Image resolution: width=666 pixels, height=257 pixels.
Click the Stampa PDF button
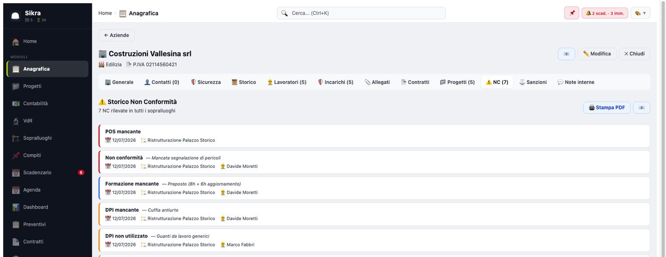[607, 108]
